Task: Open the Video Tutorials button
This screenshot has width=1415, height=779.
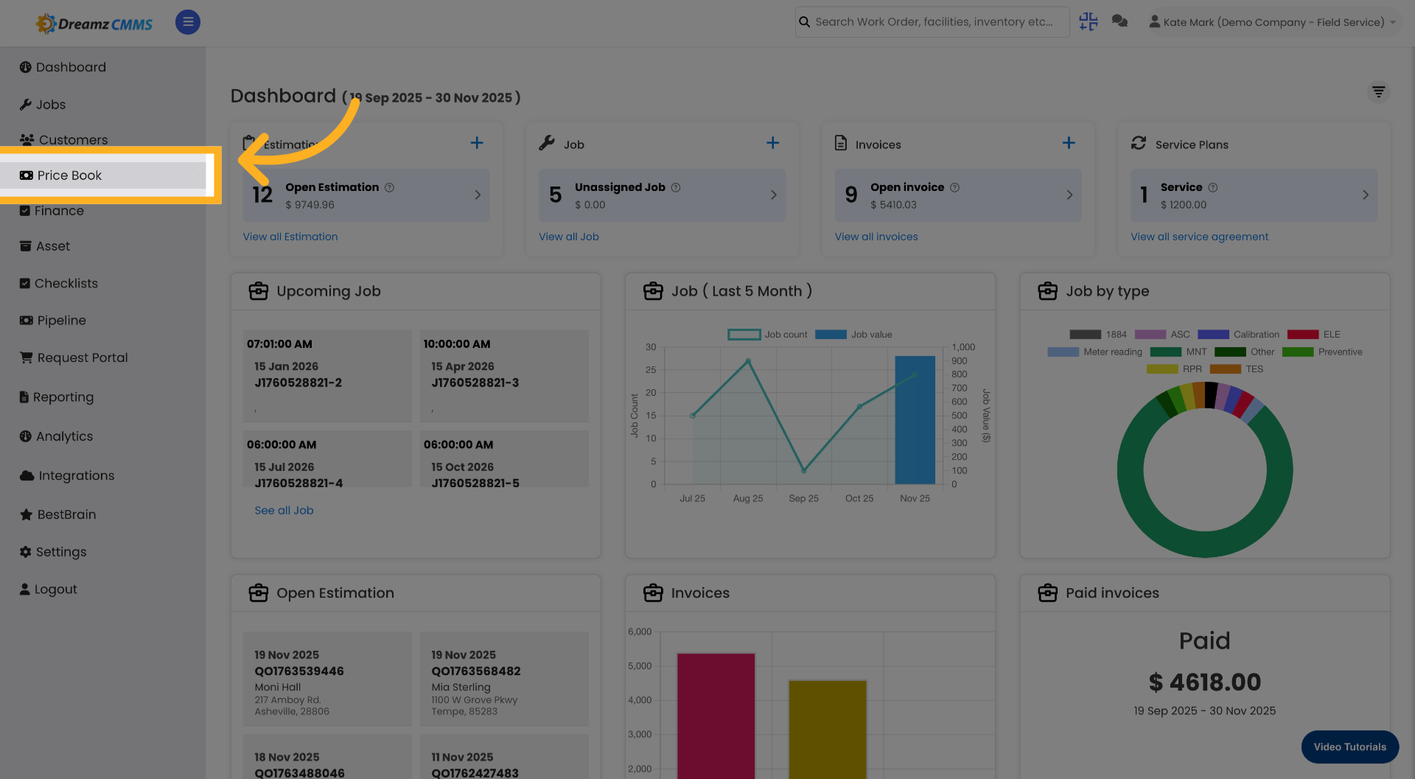Action: 1350,747
